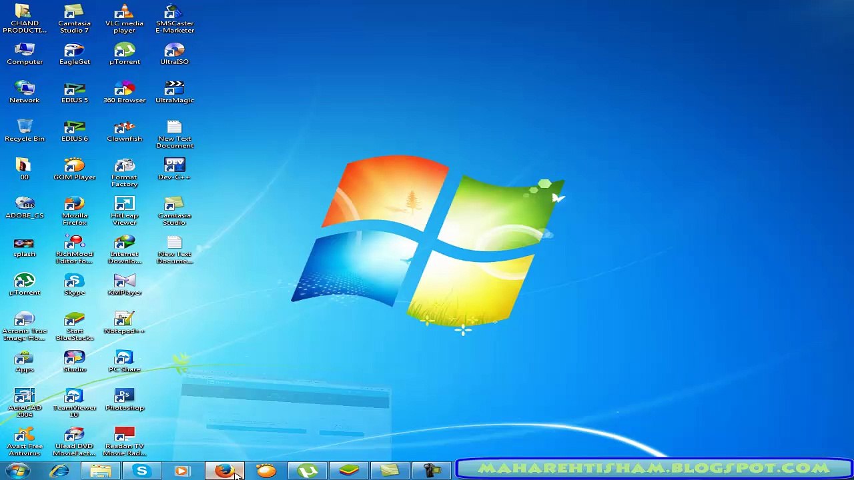854x480 pixels.
Task: Select the Recycle Bin icon
Action: pos(25,131)
